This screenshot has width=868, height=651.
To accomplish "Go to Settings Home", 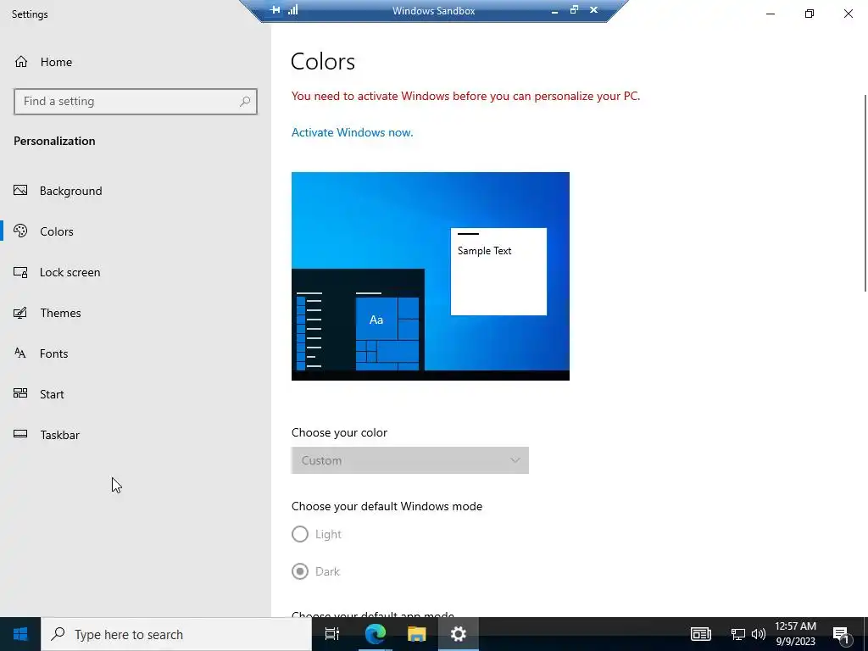I will click(43, 62).
